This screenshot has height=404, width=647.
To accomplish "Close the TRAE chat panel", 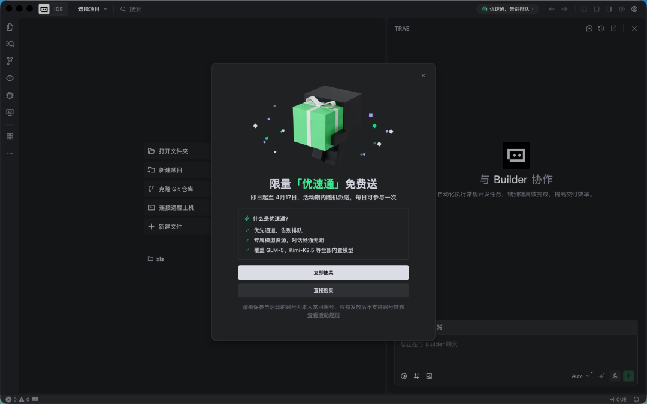I will [634, 29].
